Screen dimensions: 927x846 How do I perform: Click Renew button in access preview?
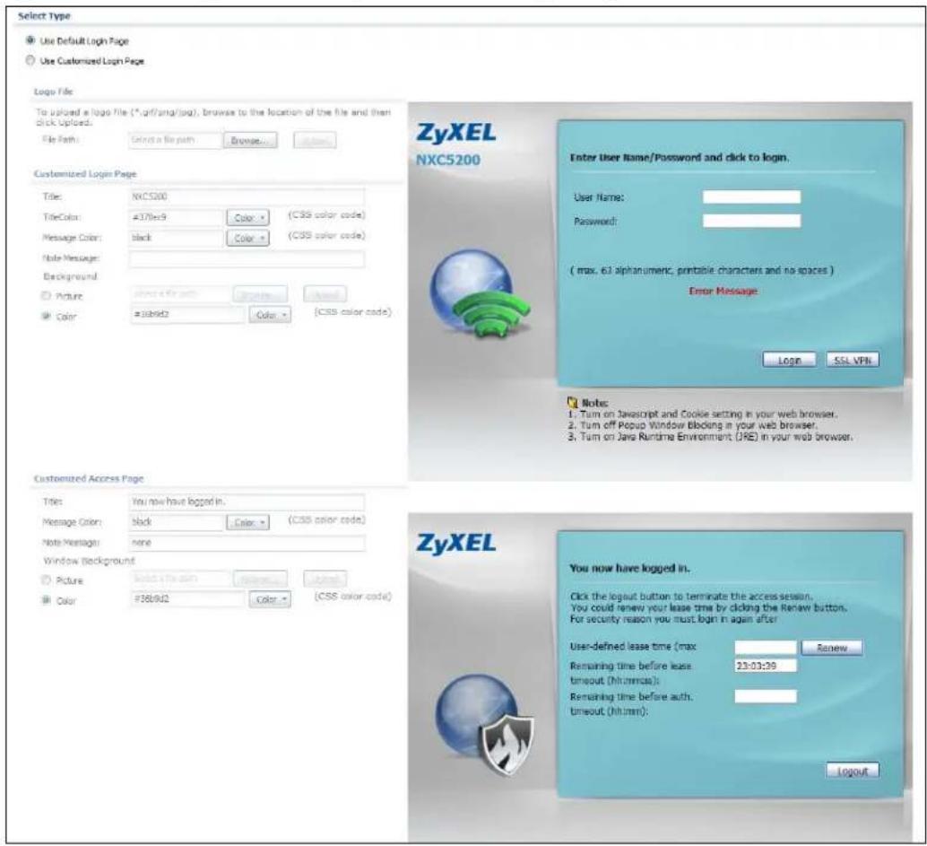(x=831, y=648)
